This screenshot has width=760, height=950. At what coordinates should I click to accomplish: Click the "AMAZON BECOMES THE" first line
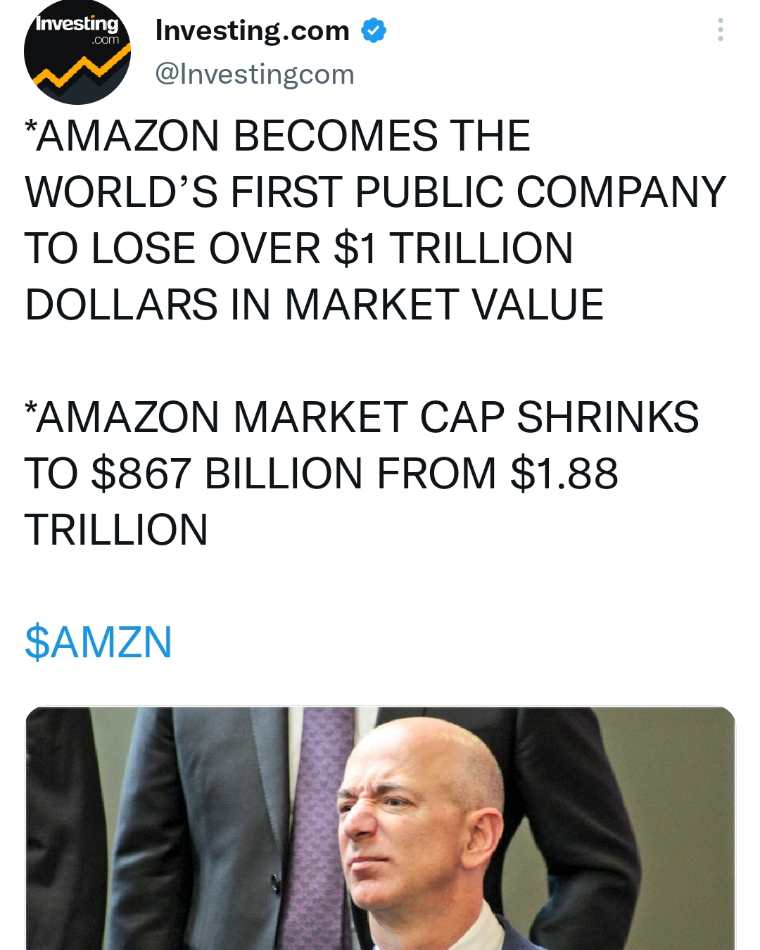pos(277,136)
